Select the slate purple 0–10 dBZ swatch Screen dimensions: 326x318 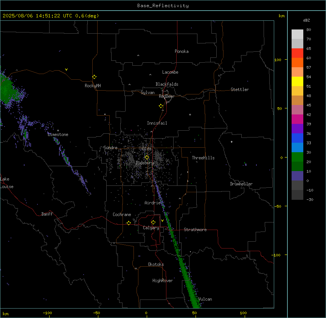coord(297,176)
